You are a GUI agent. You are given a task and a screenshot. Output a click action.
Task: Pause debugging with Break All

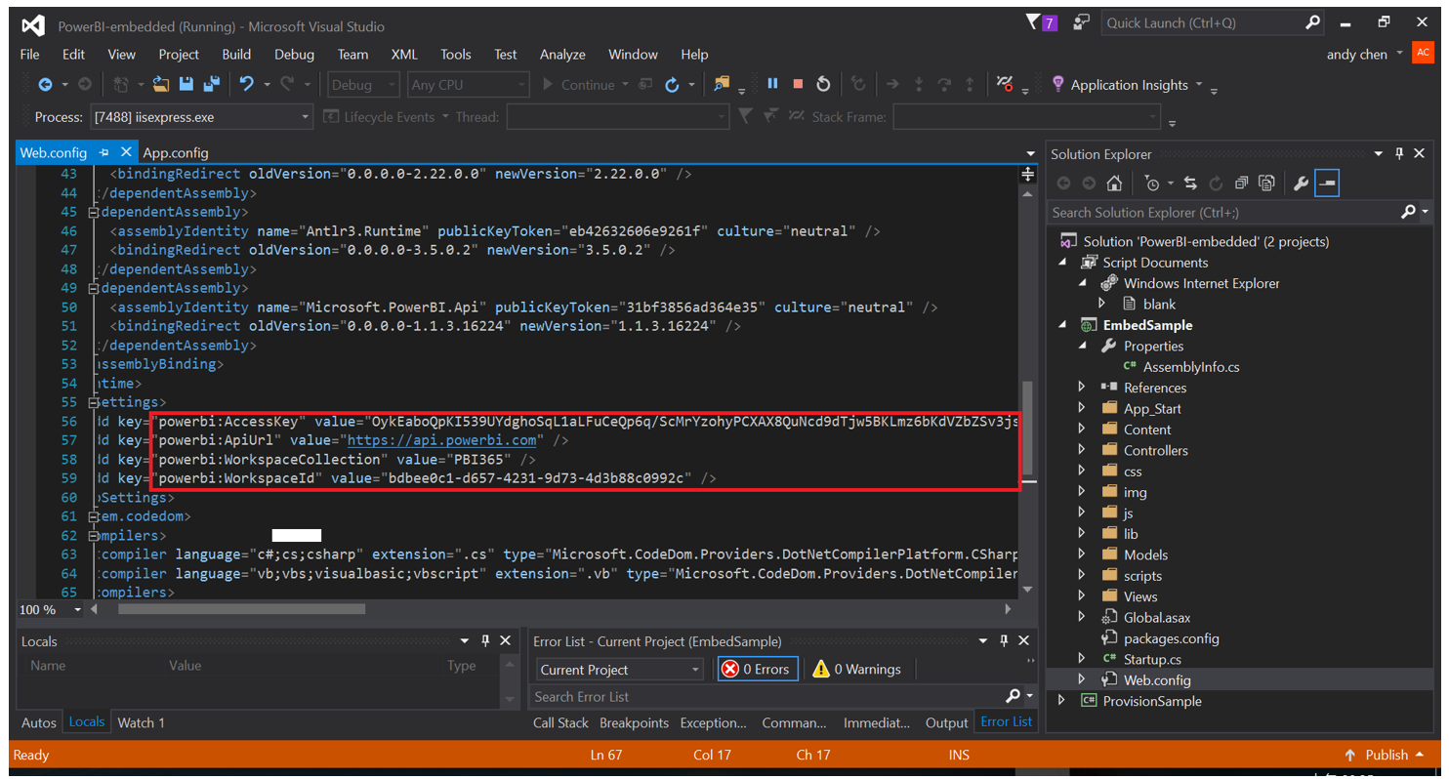tap(772, 84)
